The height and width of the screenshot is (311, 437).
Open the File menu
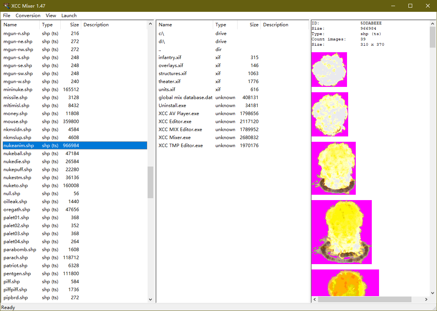tap(7, 16)
